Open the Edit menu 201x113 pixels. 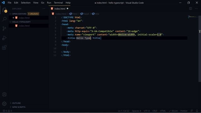click(x=16, y=3)
